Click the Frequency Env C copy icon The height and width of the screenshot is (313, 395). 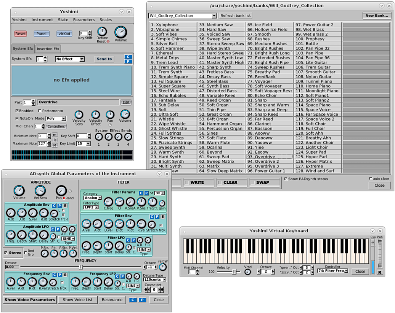[55, 275]
